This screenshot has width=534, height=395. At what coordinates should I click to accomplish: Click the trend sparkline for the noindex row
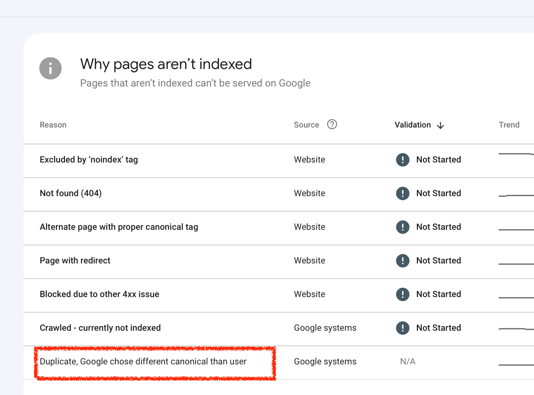tap(516, 154)
